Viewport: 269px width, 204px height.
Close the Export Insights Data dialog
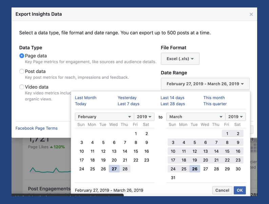click(x=251, y=14)
